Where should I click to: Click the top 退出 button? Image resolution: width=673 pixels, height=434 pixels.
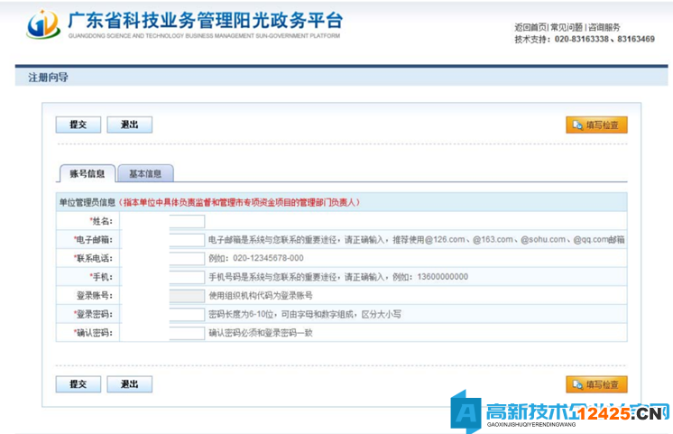tap(129, 125)
